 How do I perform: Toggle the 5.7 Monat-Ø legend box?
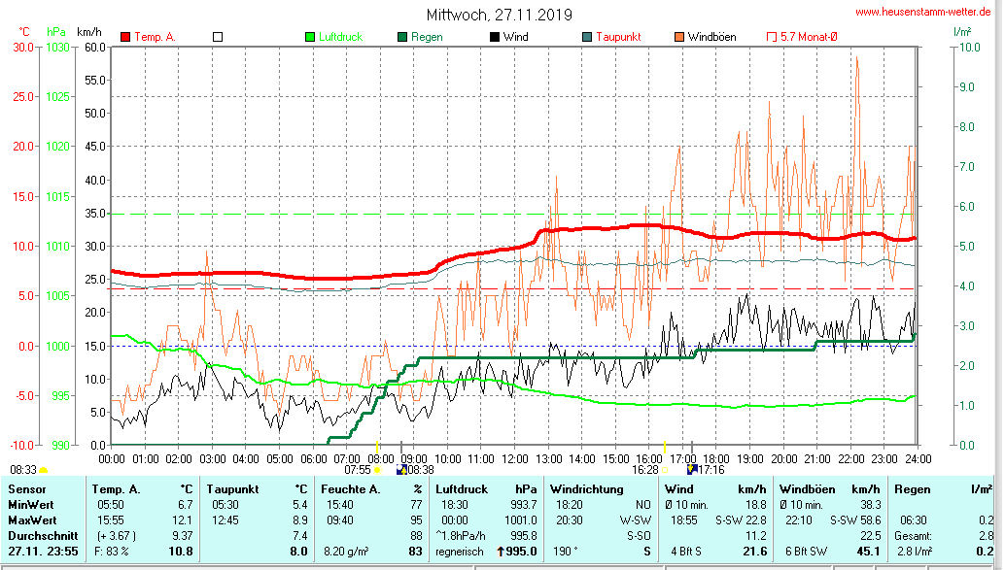[x=772, y=37]
